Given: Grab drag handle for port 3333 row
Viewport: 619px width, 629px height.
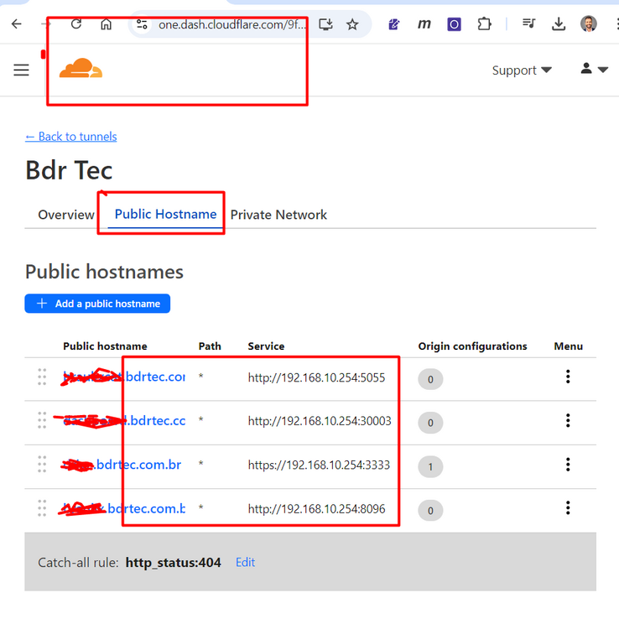Looking at the screenshot, I should (x=42, y=464).
